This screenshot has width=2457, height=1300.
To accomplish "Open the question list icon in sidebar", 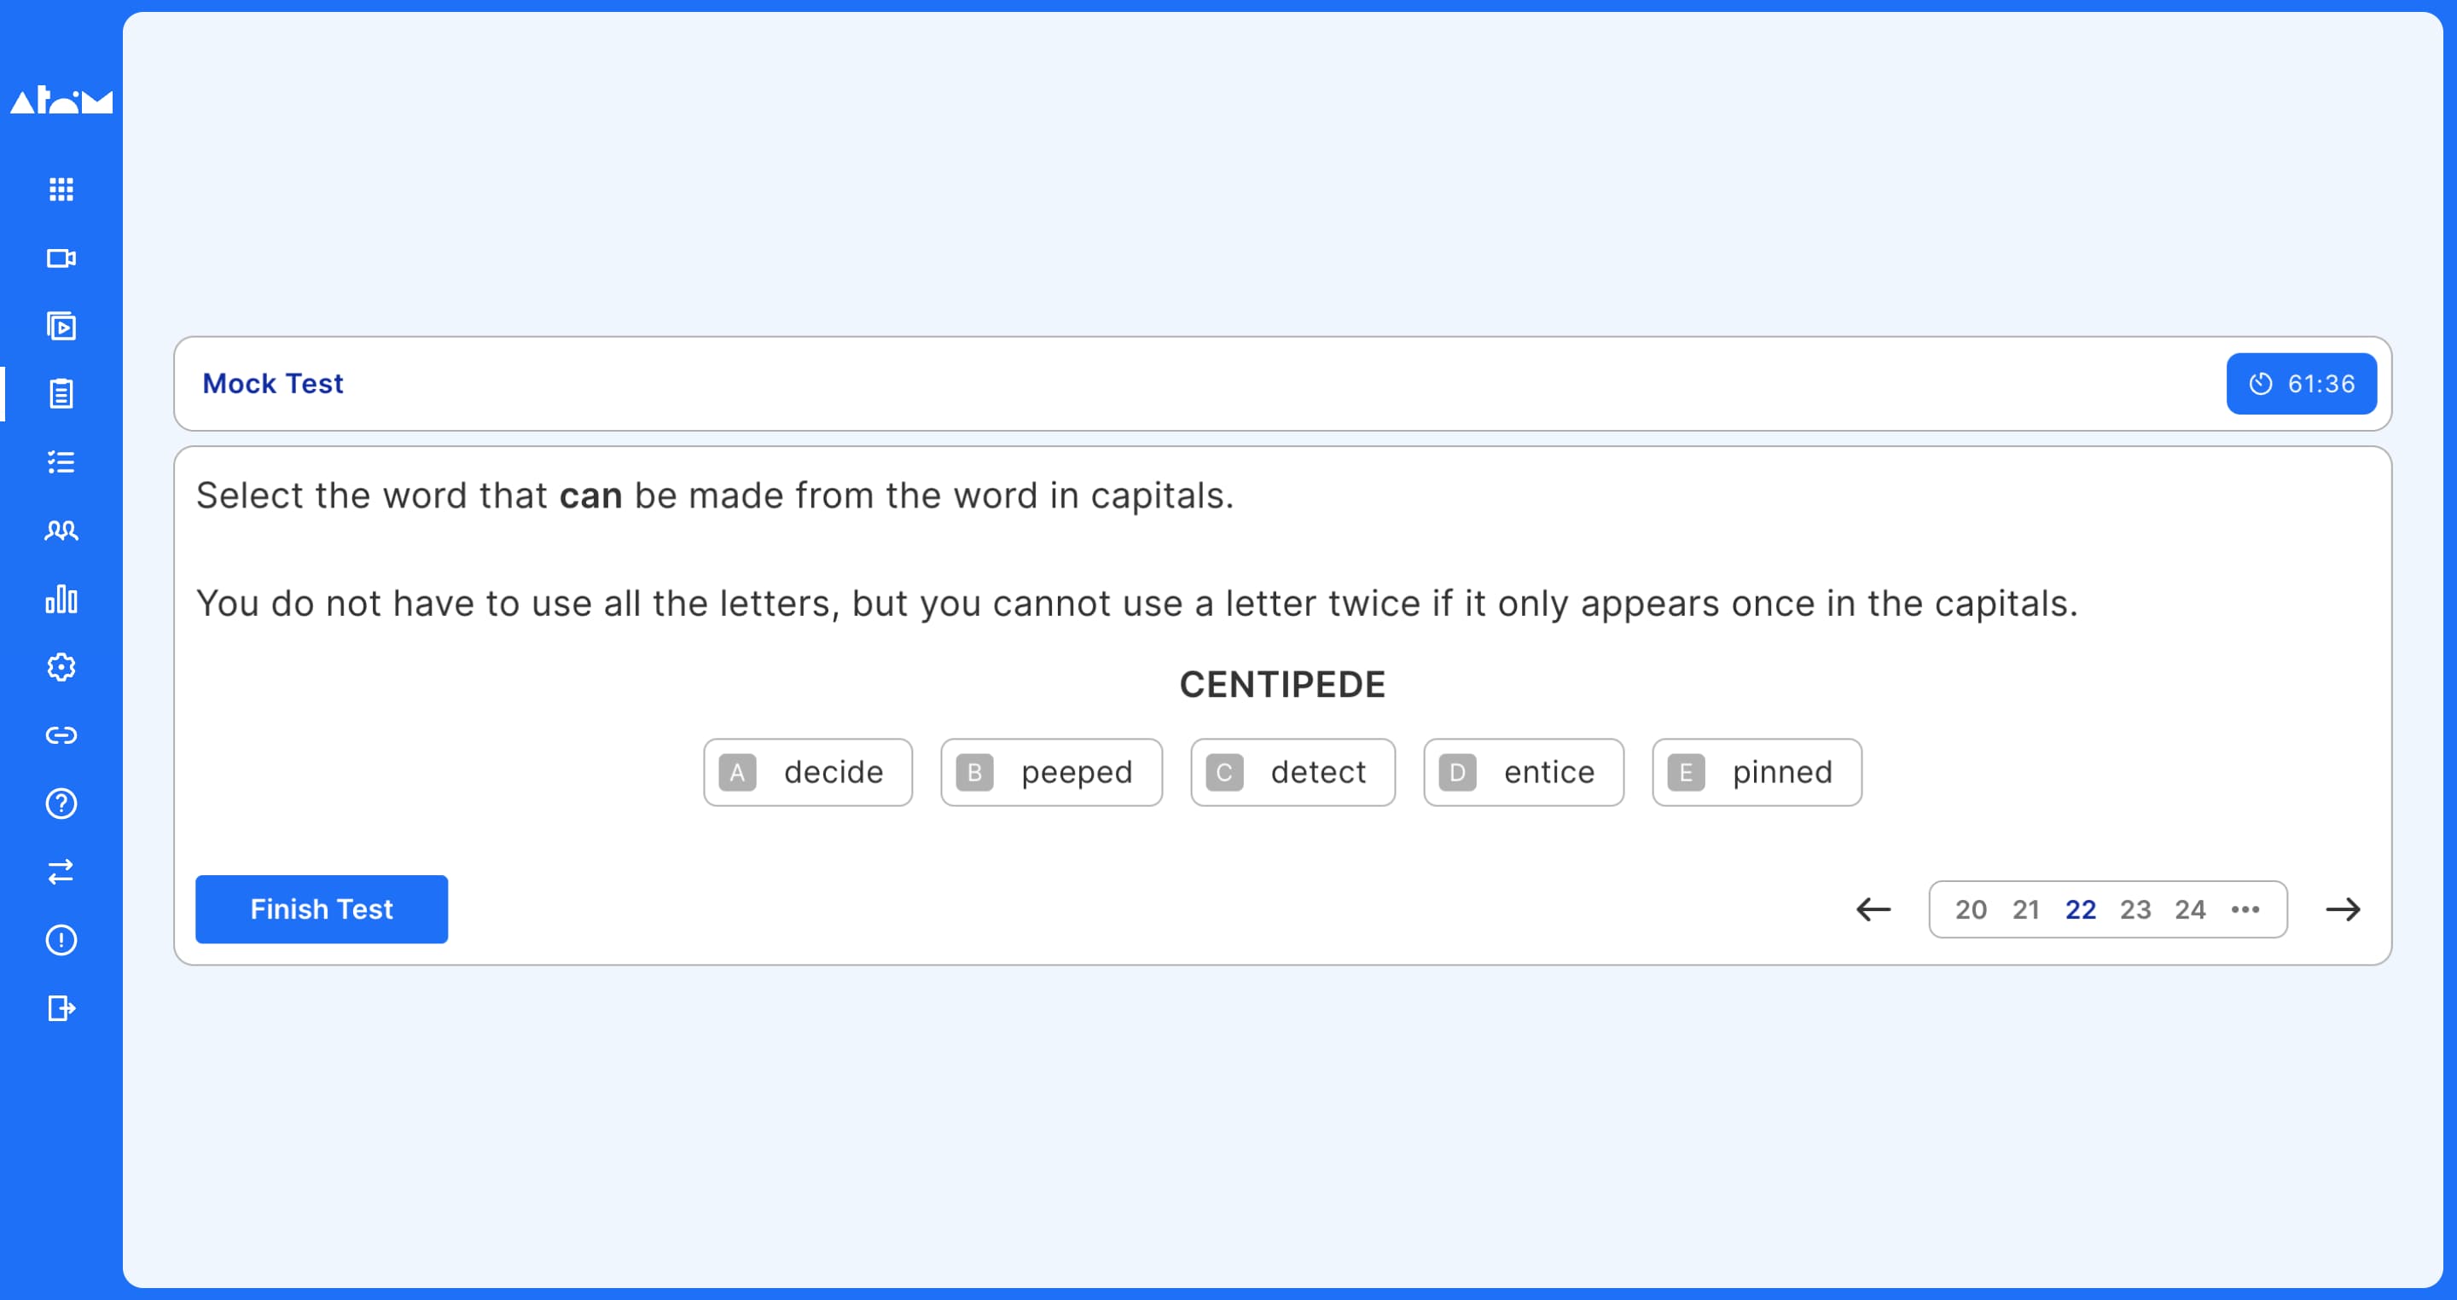I will click(x=60, y=461).
